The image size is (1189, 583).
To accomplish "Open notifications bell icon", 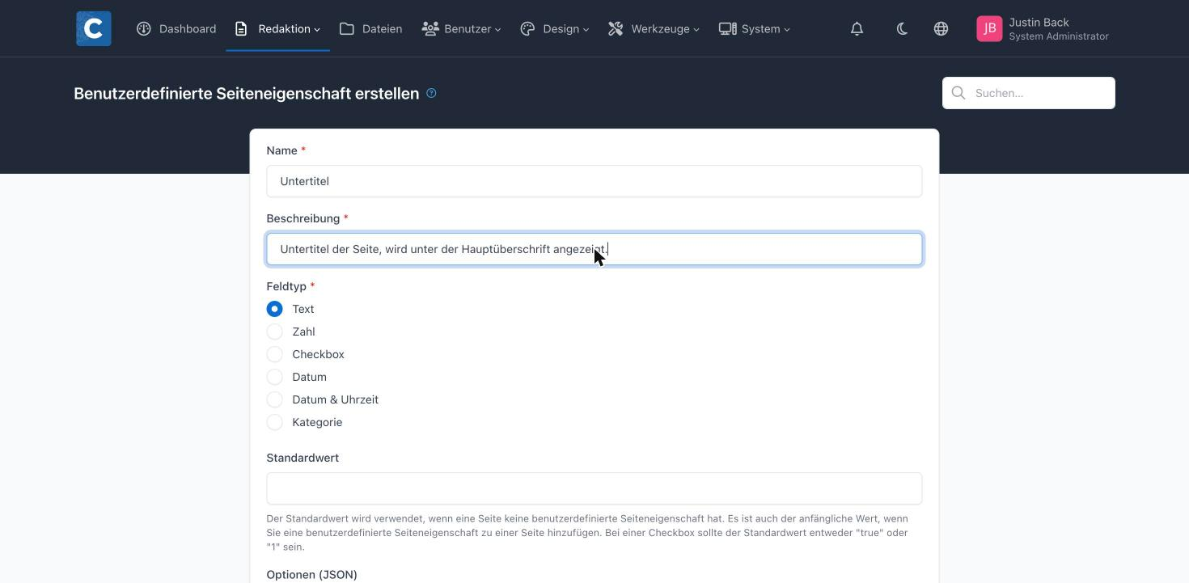I will 857,28.
